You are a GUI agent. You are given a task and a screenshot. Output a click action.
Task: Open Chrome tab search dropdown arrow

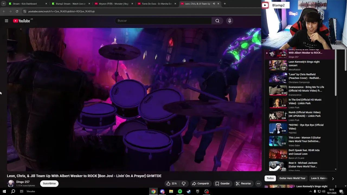point(3,4)
